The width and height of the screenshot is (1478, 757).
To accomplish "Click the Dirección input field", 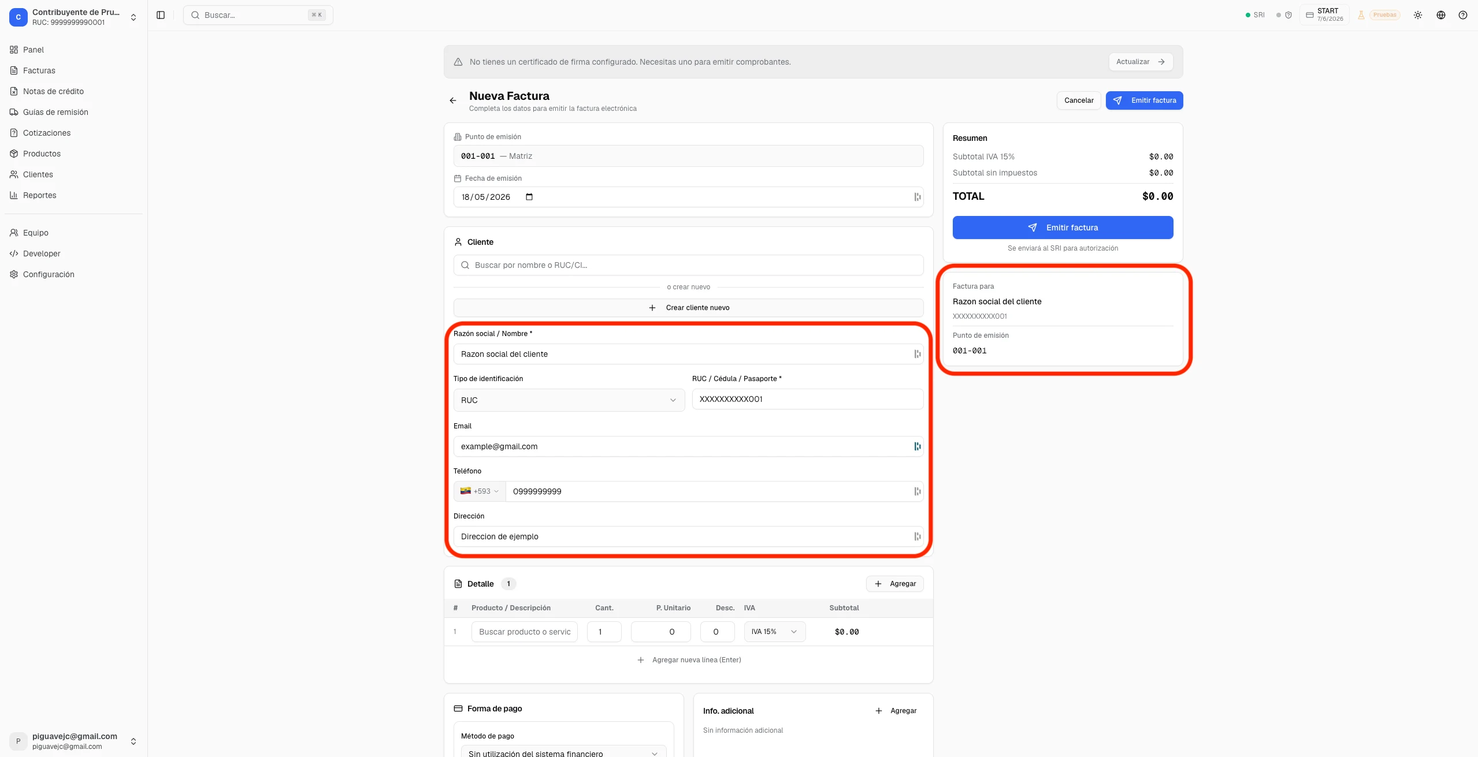I will pos(688,536).
